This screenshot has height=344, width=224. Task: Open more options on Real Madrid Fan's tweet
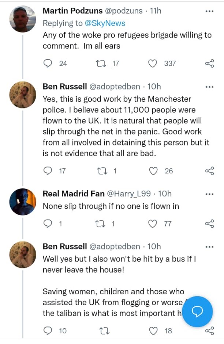pyautogui.click(x=209, y=194)
